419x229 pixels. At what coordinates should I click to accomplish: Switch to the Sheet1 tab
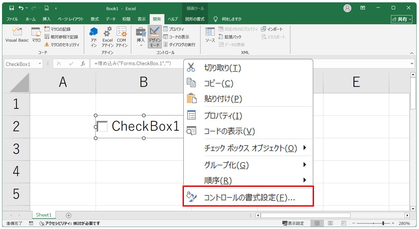pos(44,215)
